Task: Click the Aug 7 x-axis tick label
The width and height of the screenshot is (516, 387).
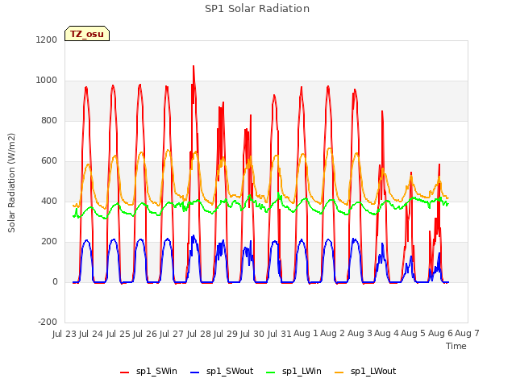Action: click(467, 334)
